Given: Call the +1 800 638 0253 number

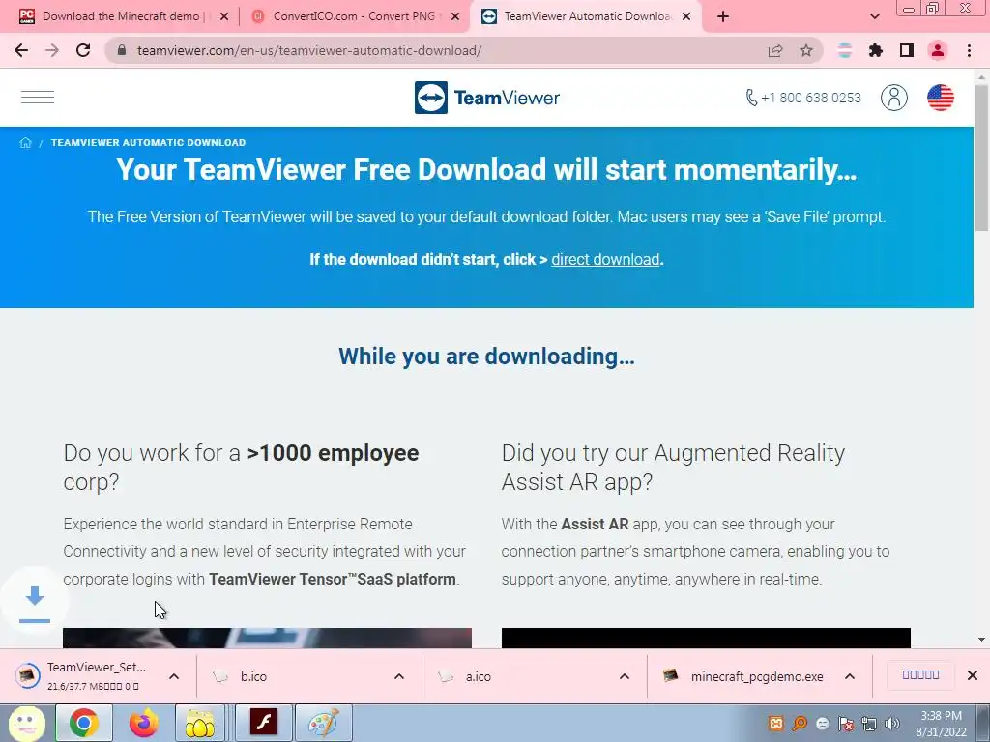Looking at the screenshot, I should pos(803,98).
